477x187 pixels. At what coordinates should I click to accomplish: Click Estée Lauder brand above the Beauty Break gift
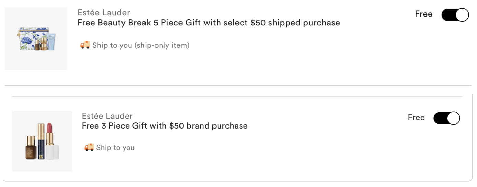click(x=104, y=13)
